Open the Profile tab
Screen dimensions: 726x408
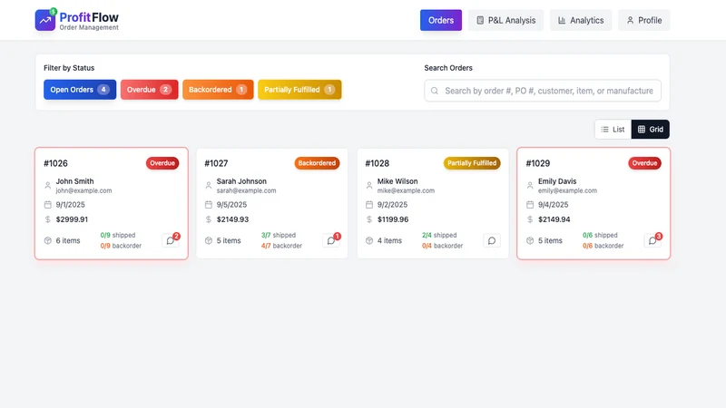[643, 20]
